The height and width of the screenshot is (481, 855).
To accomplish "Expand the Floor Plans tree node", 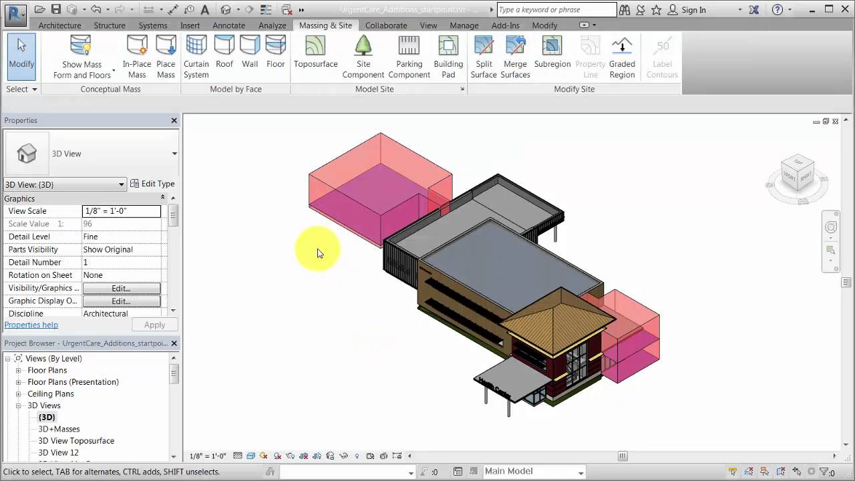I will click(17, 369).
